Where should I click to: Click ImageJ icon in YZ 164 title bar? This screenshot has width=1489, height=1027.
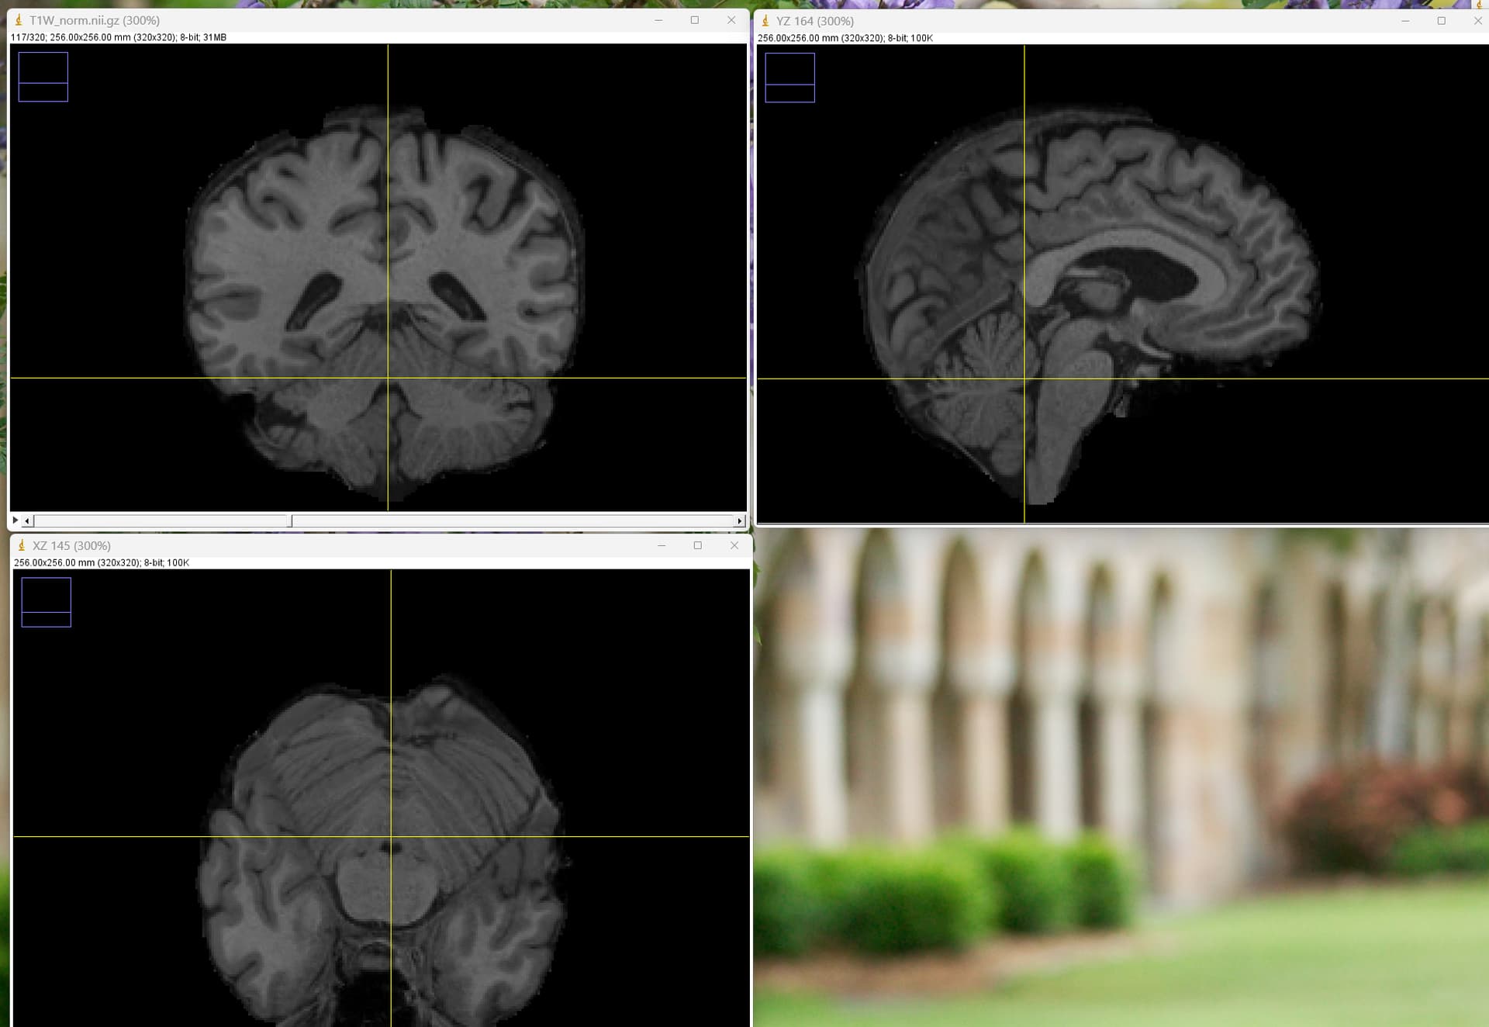(765, 21)
